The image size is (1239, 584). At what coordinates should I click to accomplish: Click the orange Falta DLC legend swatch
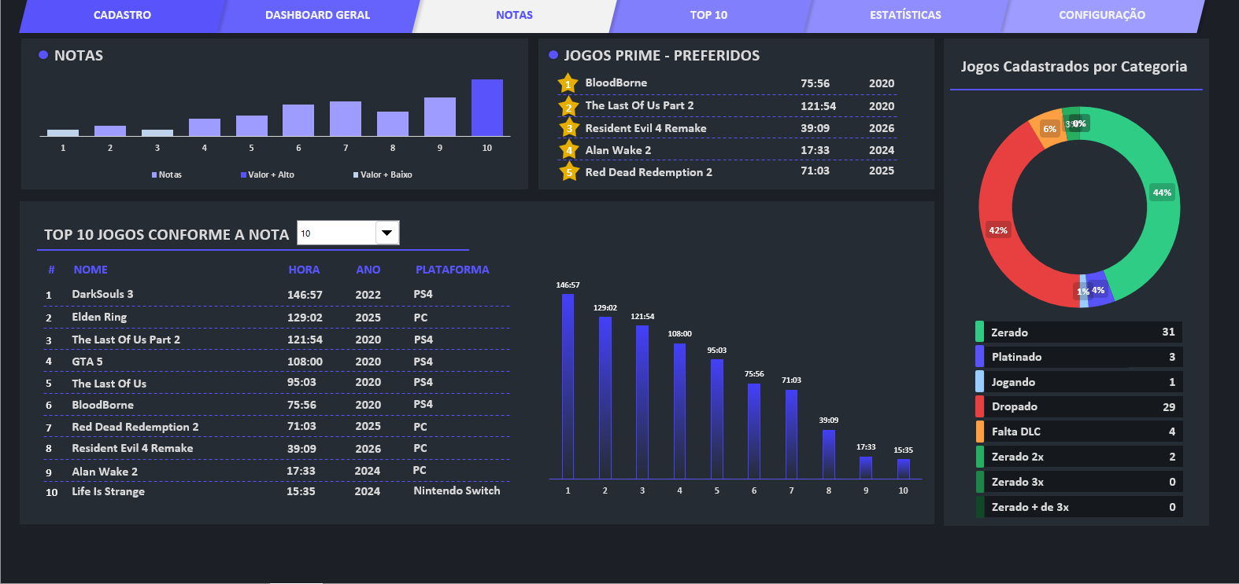tap(979, 432)
